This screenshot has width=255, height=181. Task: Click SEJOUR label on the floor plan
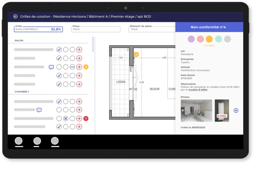[x=155, y=89]
